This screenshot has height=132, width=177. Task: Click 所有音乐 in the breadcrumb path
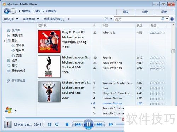pyautogui.click(x=51, y=11)
